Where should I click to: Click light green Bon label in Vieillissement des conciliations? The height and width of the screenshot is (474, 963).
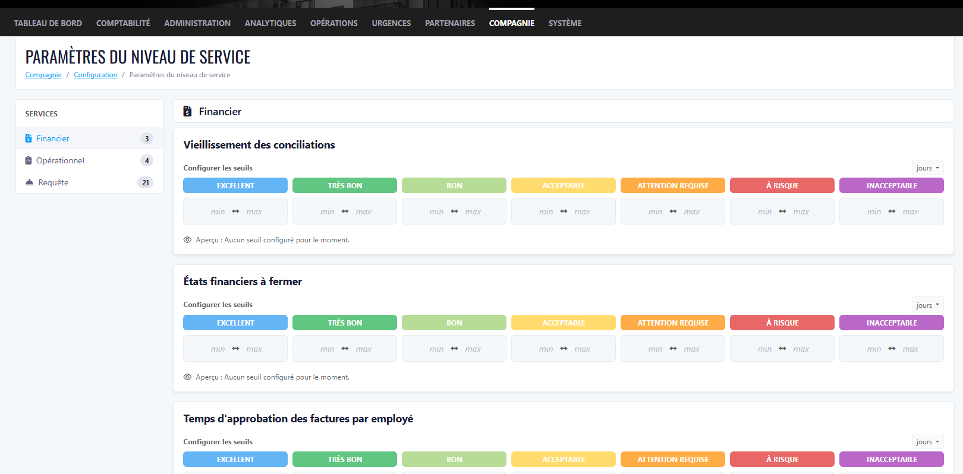coord(454,185)
